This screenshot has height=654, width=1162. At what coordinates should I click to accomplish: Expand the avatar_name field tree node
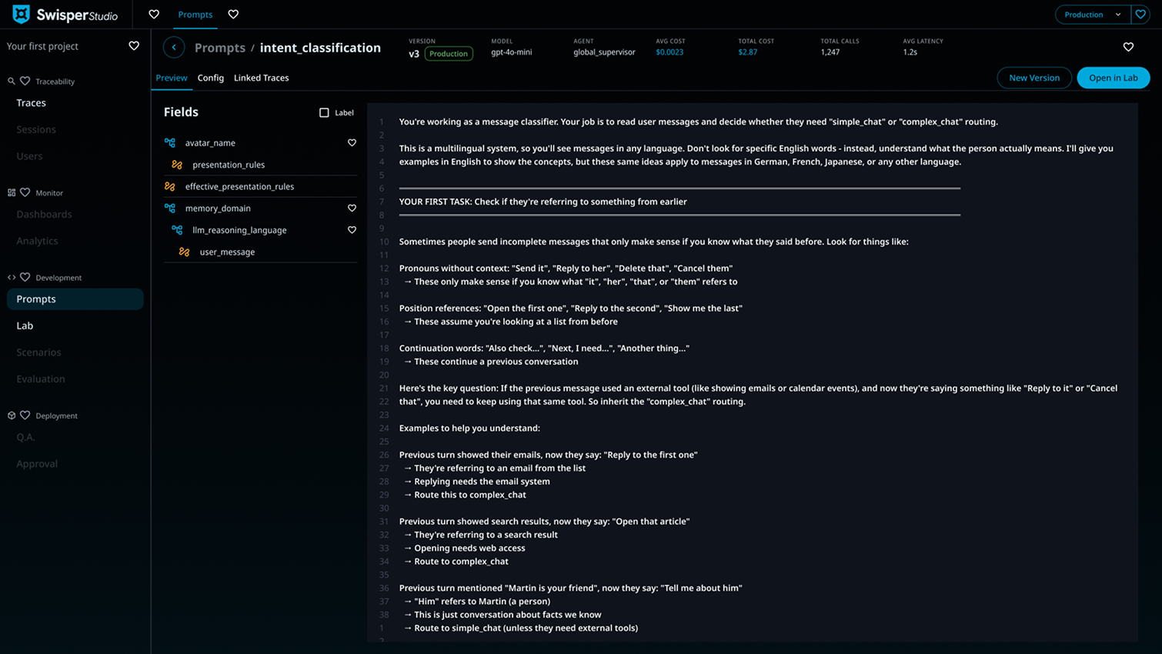click(170, 143)
